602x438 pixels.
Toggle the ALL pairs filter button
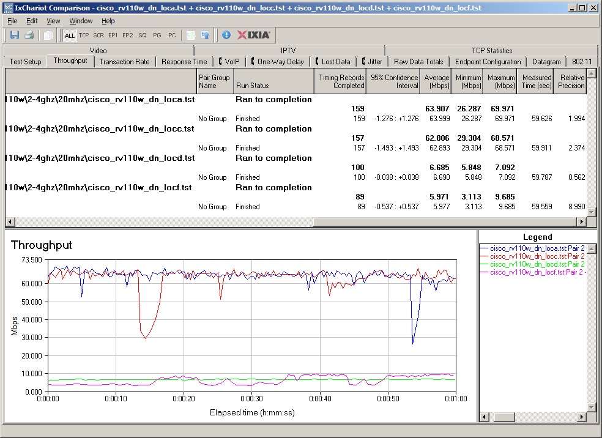point(70,35)
